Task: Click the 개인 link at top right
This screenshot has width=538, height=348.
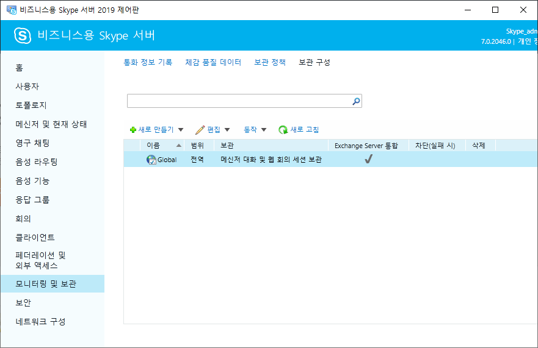Action: pyautogui.click(x=525, y=41)
